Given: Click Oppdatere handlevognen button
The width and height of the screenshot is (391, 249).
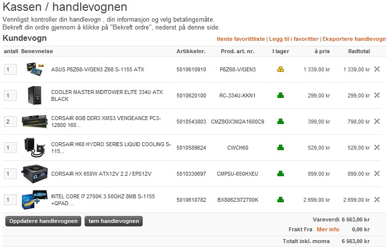Looking at the screenshot, I should [x=43, y=221].
